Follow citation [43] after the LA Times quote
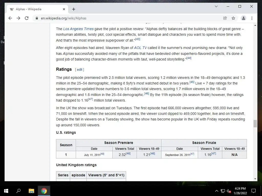Viewport: 262px width, 196px height. click(137, 39)
